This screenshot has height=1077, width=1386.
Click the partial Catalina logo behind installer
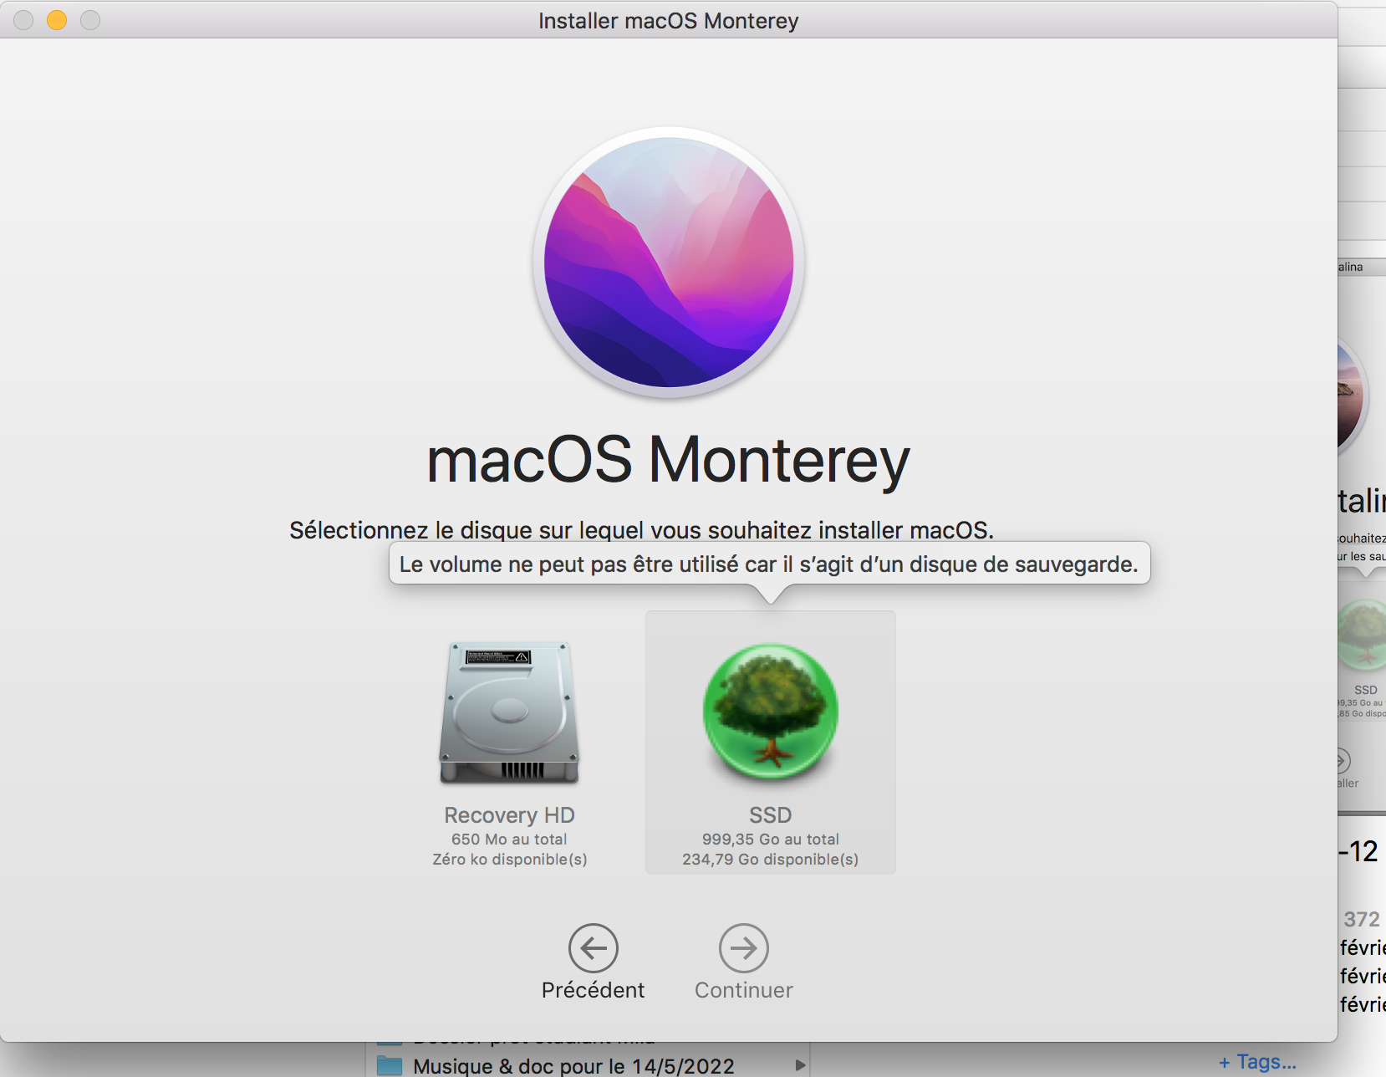tap(1350, 393)
